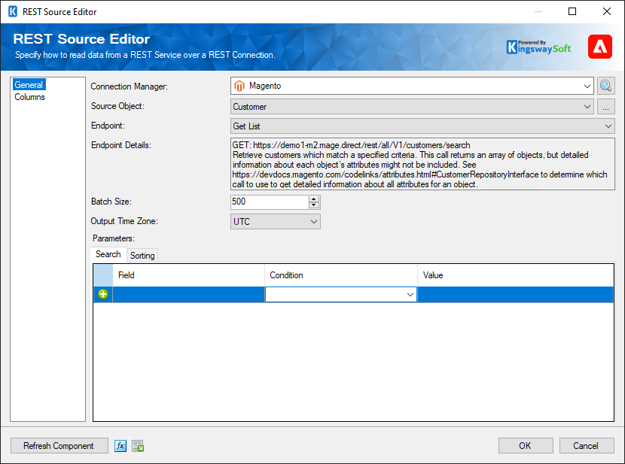The image size is (625, 464).
Task: Switch to the Search tab
Action: [x=108, y=254]
